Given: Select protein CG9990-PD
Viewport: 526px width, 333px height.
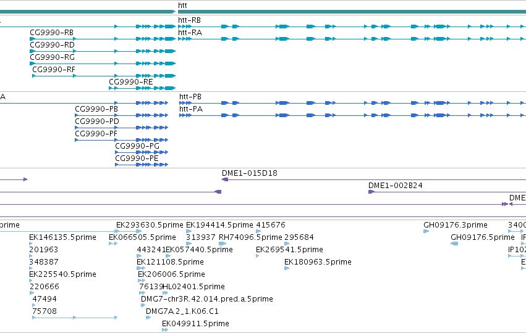Looking at the screenshot, I should tap(97, 121).
